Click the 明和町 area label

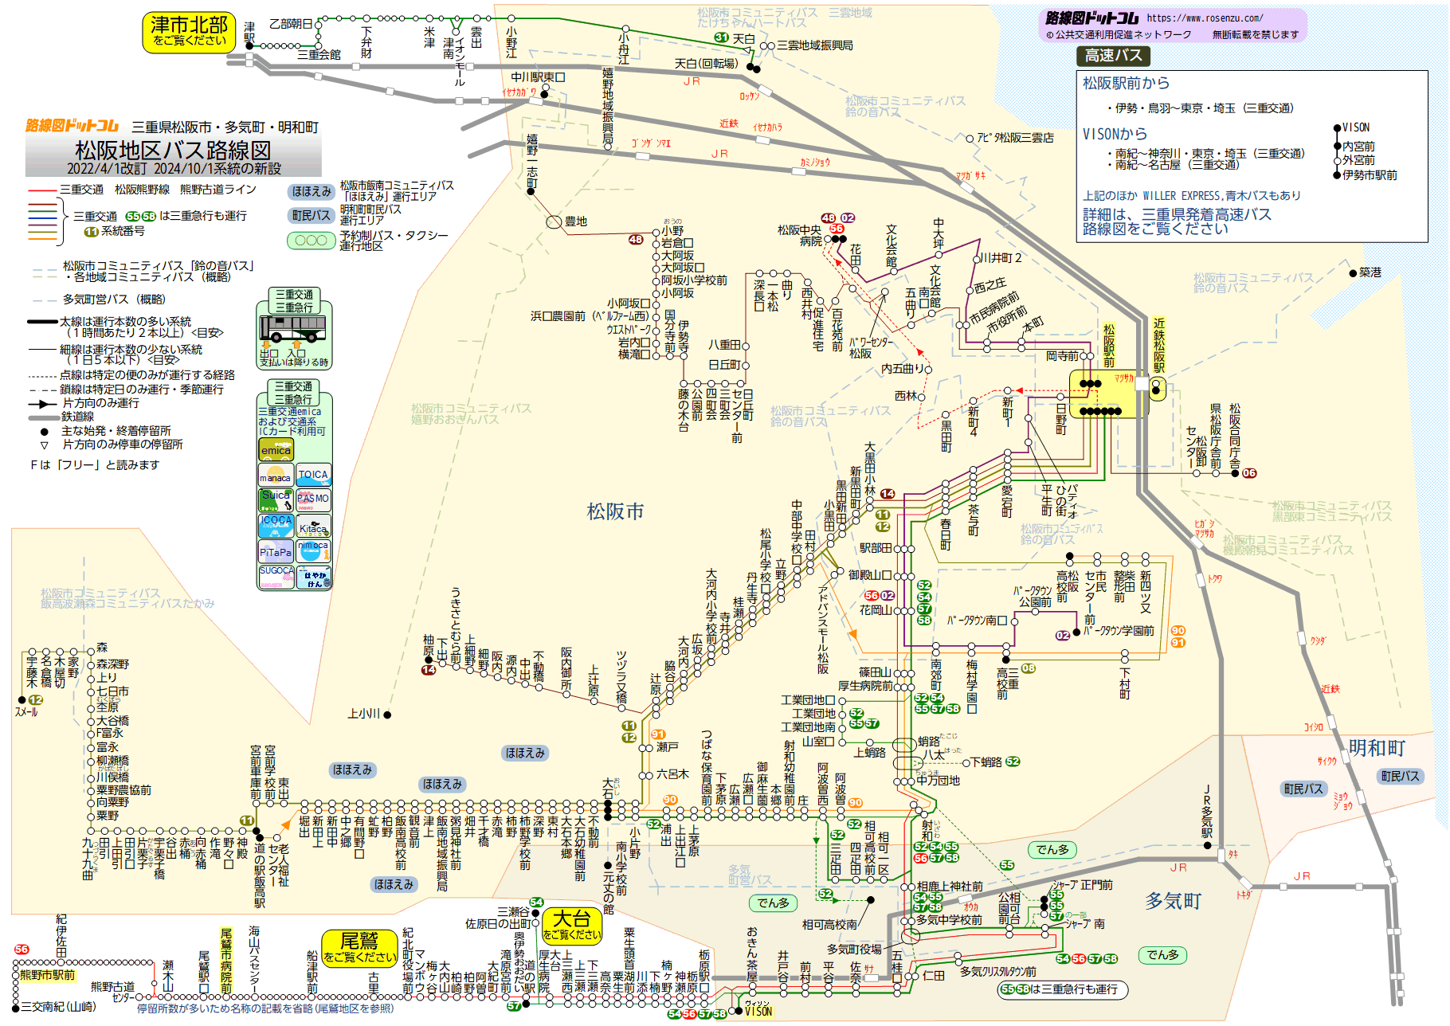click(x=1377, y=748)
